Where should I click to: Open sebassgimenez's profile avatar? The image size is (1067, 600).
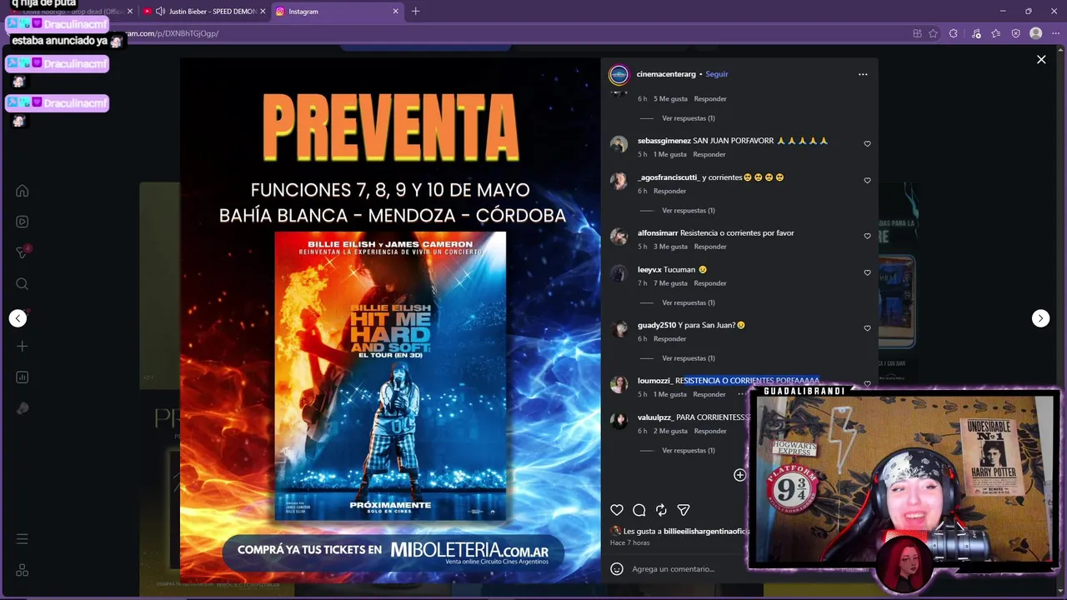tap(619, 144)
